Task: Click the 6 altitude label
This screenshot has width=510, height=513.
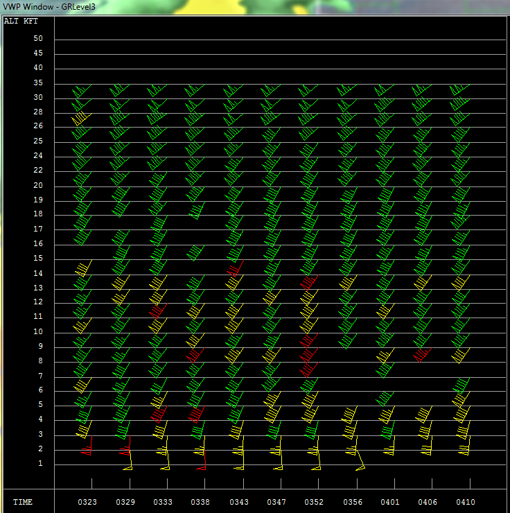Action: pos(41,390)
